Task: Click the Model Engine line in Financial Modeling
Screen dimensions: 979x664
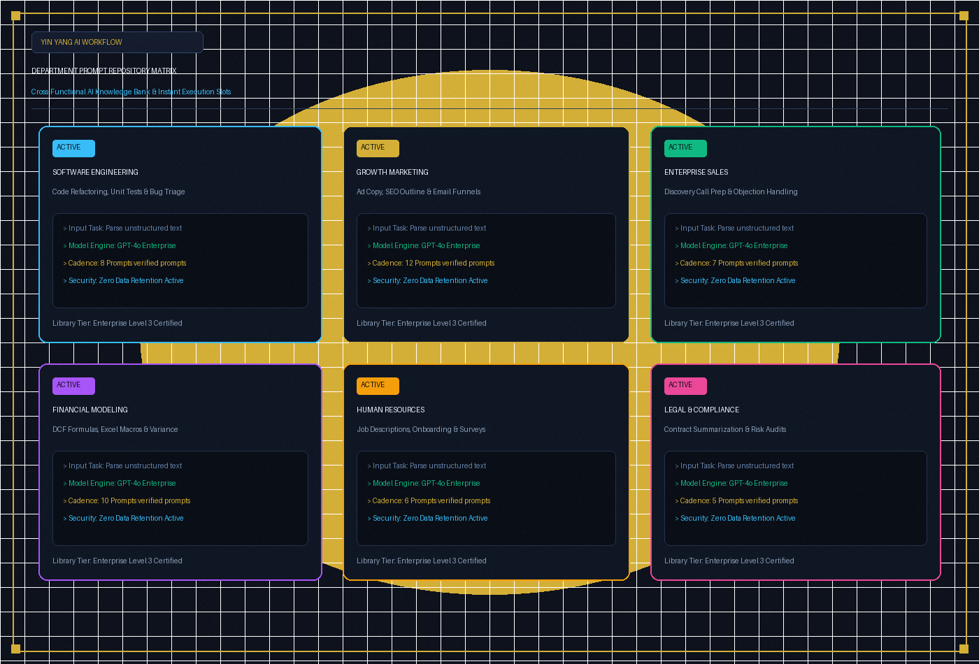Action: (120, 484)
